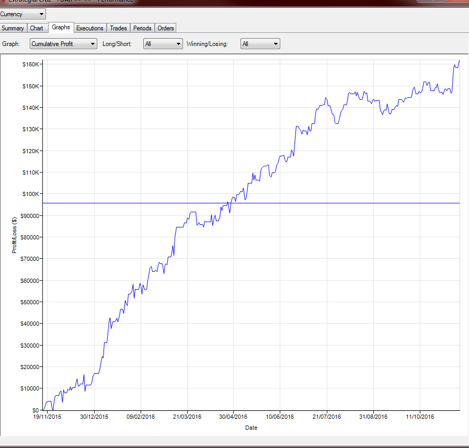Viewport: 469px width, 448px height.
Task: Open the Orders tab
Action: 166,28
